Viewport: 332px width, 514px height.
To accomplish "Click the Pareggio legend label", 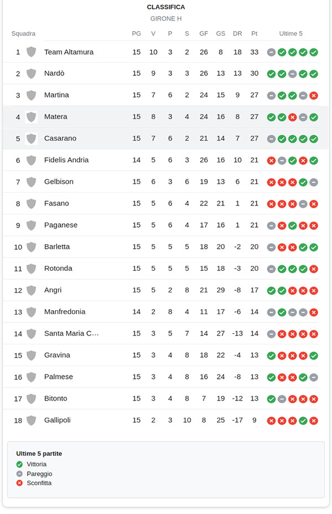I will pos(39,474).
